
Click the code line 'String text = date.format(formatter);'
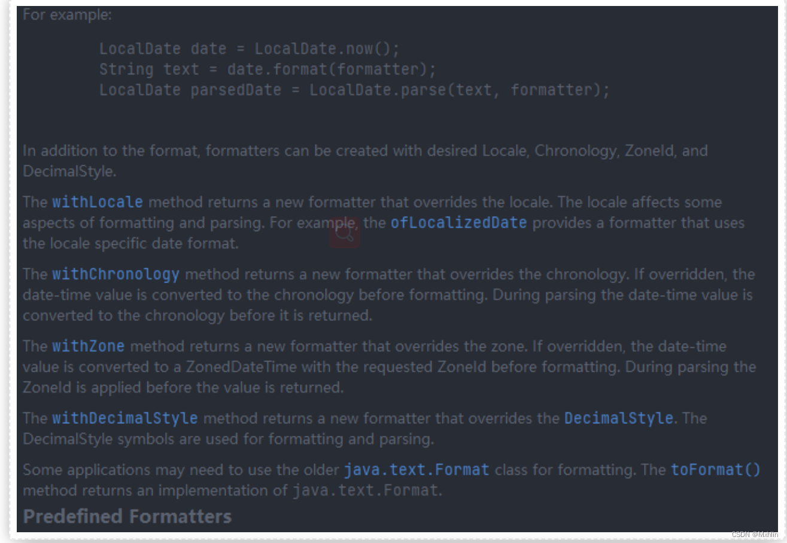point(268,69)
